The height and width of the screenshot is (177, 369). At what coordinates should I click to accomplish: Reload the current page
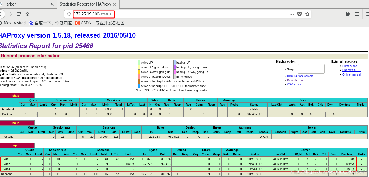pyautogui.click(x=19, y=14)
